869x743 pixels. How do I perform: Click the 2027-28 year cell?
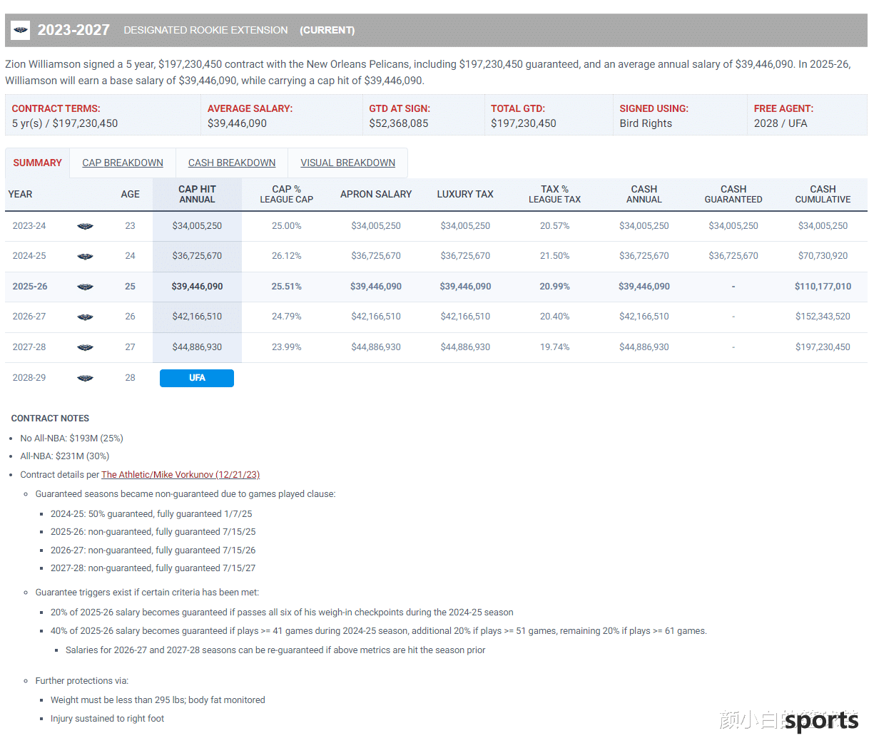click(x=29, y=347)
